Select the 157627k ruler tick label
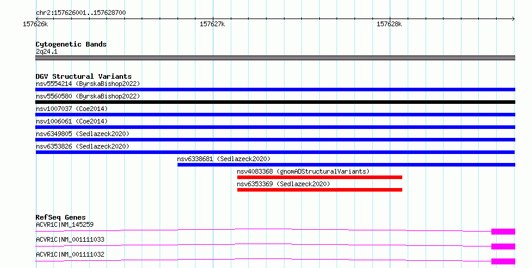Image resolution: width=532 pixels, height=268 pixels. pos(212,24)
